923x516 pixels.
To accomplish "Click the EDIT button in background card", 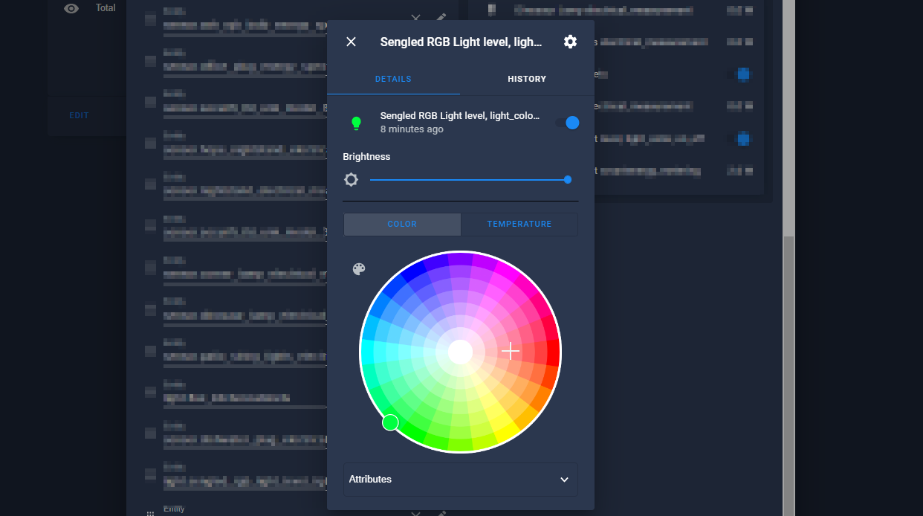I will coord(79,116).
